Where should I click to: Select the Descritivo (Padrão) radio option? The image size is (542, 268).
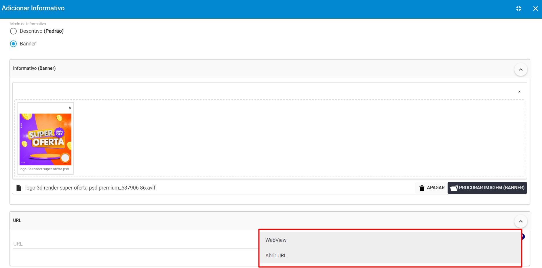click(14, 31)
